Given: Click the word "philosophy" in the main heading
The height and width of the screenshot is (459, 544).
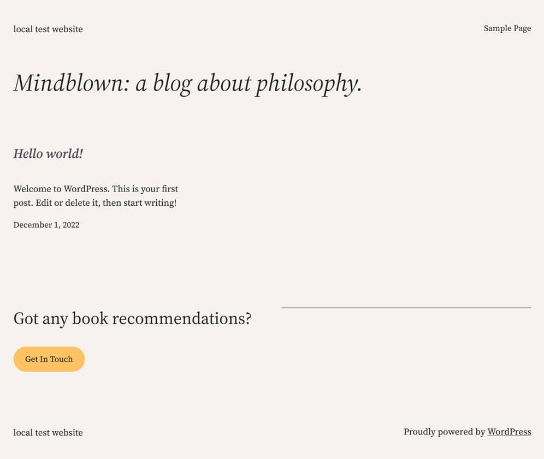Looking at the screenshot, I should pyautogui.click(x=307, y=84).
